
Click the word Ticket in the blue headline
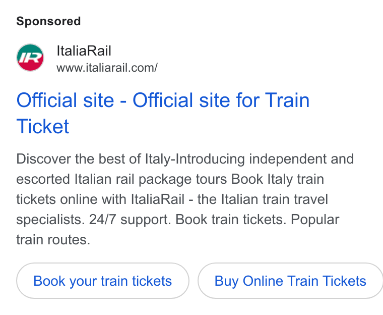click(43, 126)
